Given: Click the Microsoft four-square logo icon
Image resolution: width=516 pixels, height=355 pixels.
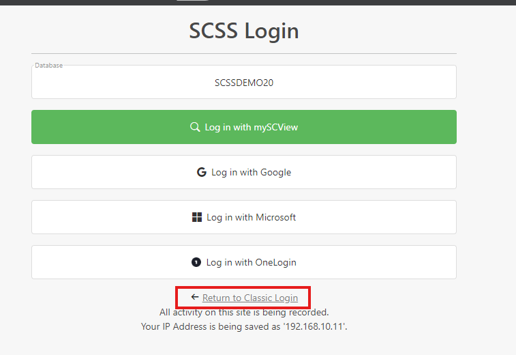Looking at the screenshot, I should [197, 217].
